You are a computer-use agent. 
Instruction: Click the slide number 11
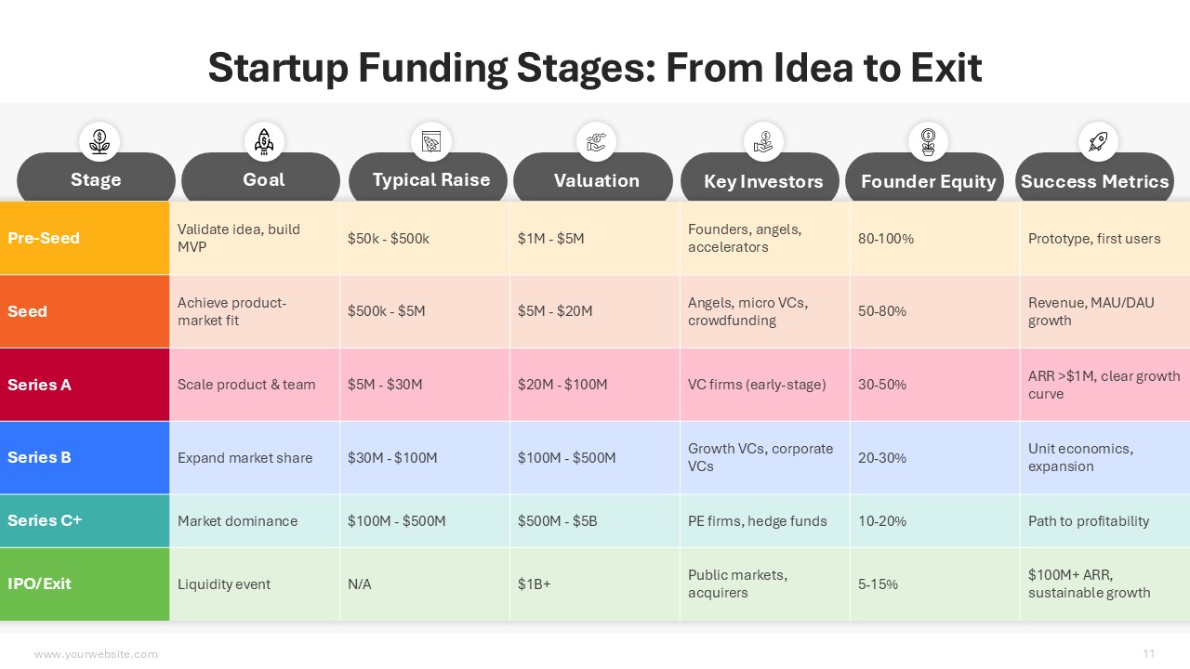pos(1149,653)
